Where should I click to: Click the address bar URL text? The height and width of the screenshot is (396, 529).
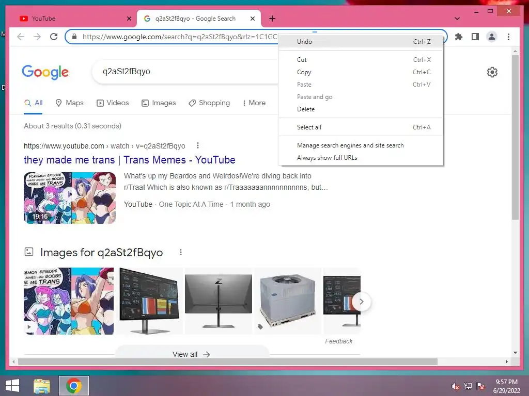click(x=179, y=37)
